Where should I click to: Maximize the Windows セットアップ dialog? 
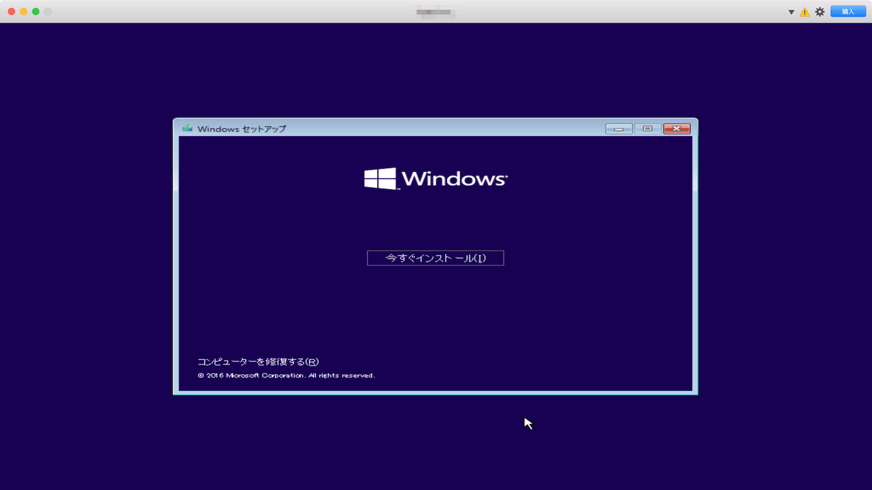click(x=648, y=129)
